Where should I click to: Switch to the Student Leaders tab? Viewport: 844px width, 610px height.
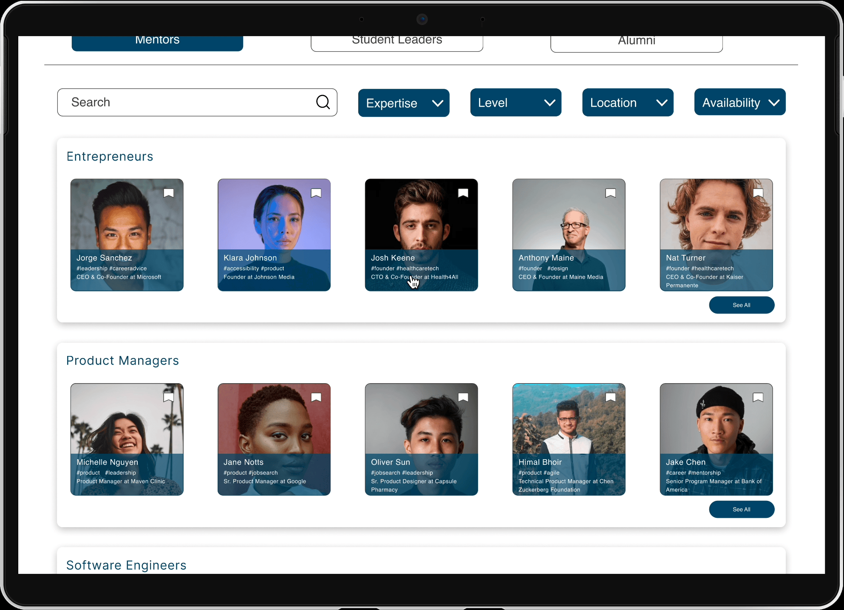397,43
